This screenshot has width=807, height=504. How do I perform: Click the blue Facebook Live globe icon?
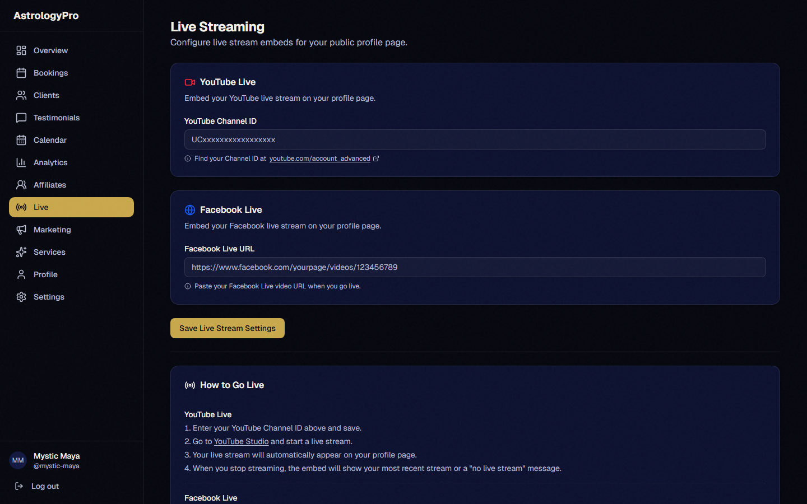(x=189, y=210)
